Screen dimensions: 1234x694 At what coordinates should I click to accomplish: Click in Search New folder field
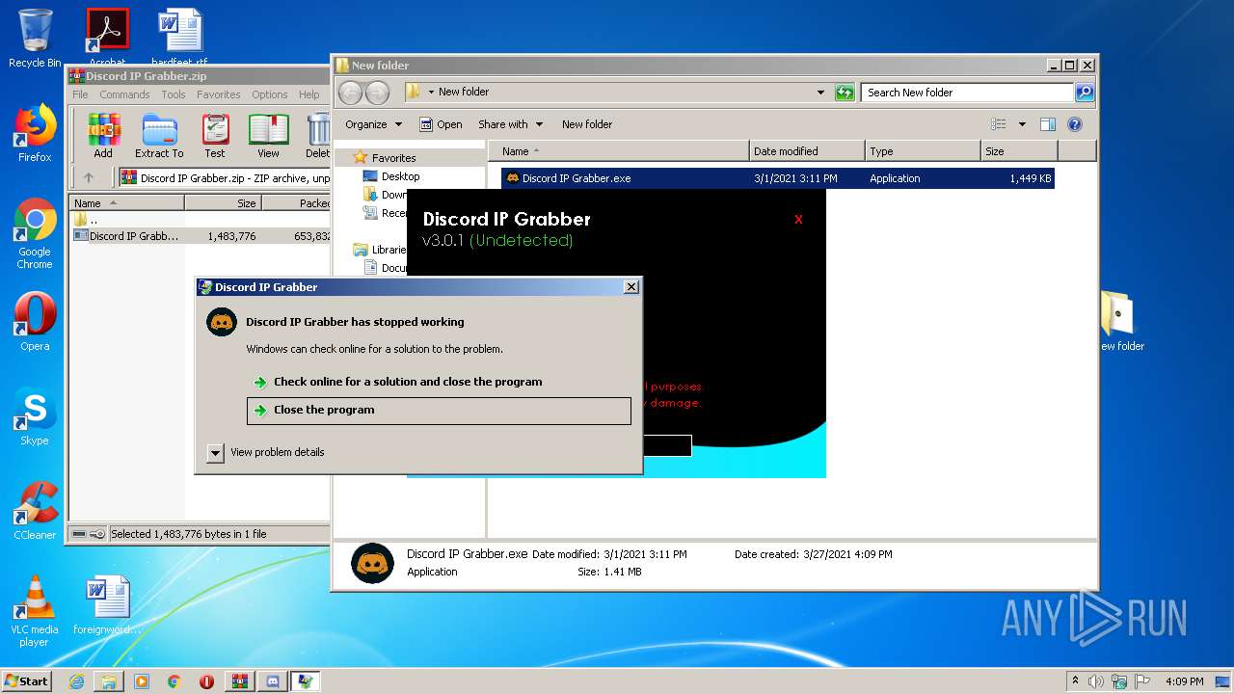967,93
